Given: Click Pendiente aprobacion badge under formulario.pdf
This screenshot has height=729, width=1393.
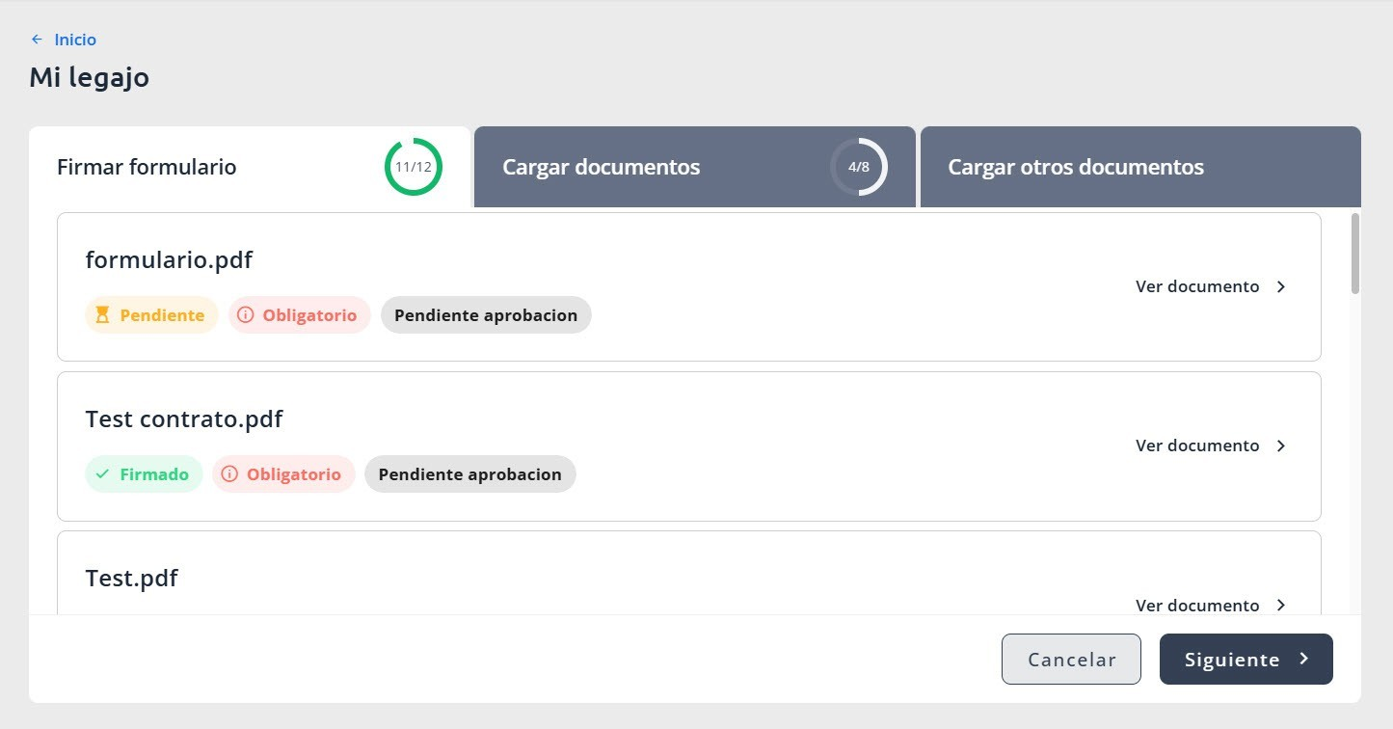Looking at the screenshot, I should (x=486, y=315).
